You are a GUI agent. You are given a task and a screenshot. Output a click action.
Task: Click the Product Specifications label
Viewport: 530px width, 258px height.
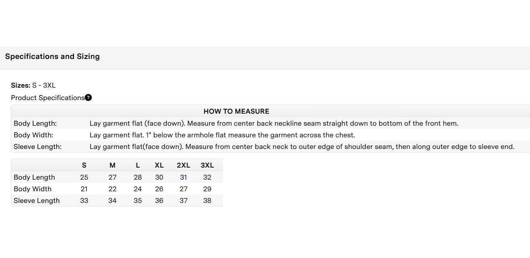tap(48, 98)
